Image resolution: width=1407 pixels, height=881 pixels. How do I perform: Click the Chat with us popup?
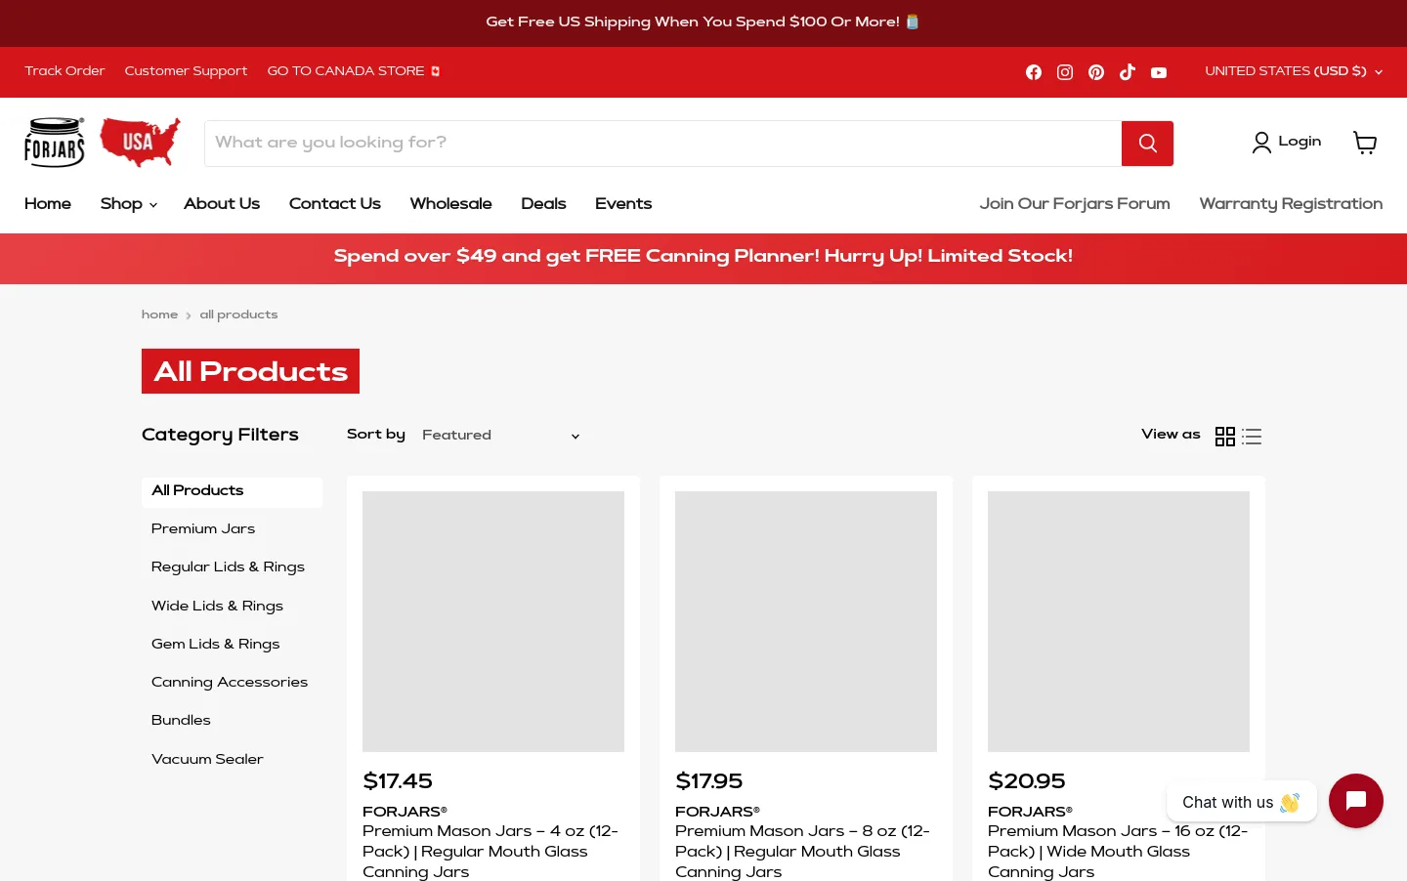click(1241, 802)
